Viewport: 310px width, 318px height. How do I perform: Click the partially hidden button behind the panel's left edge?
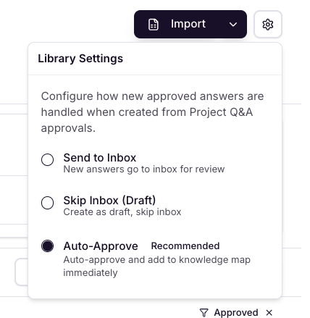pyautogui.click(x=22, y=272)
